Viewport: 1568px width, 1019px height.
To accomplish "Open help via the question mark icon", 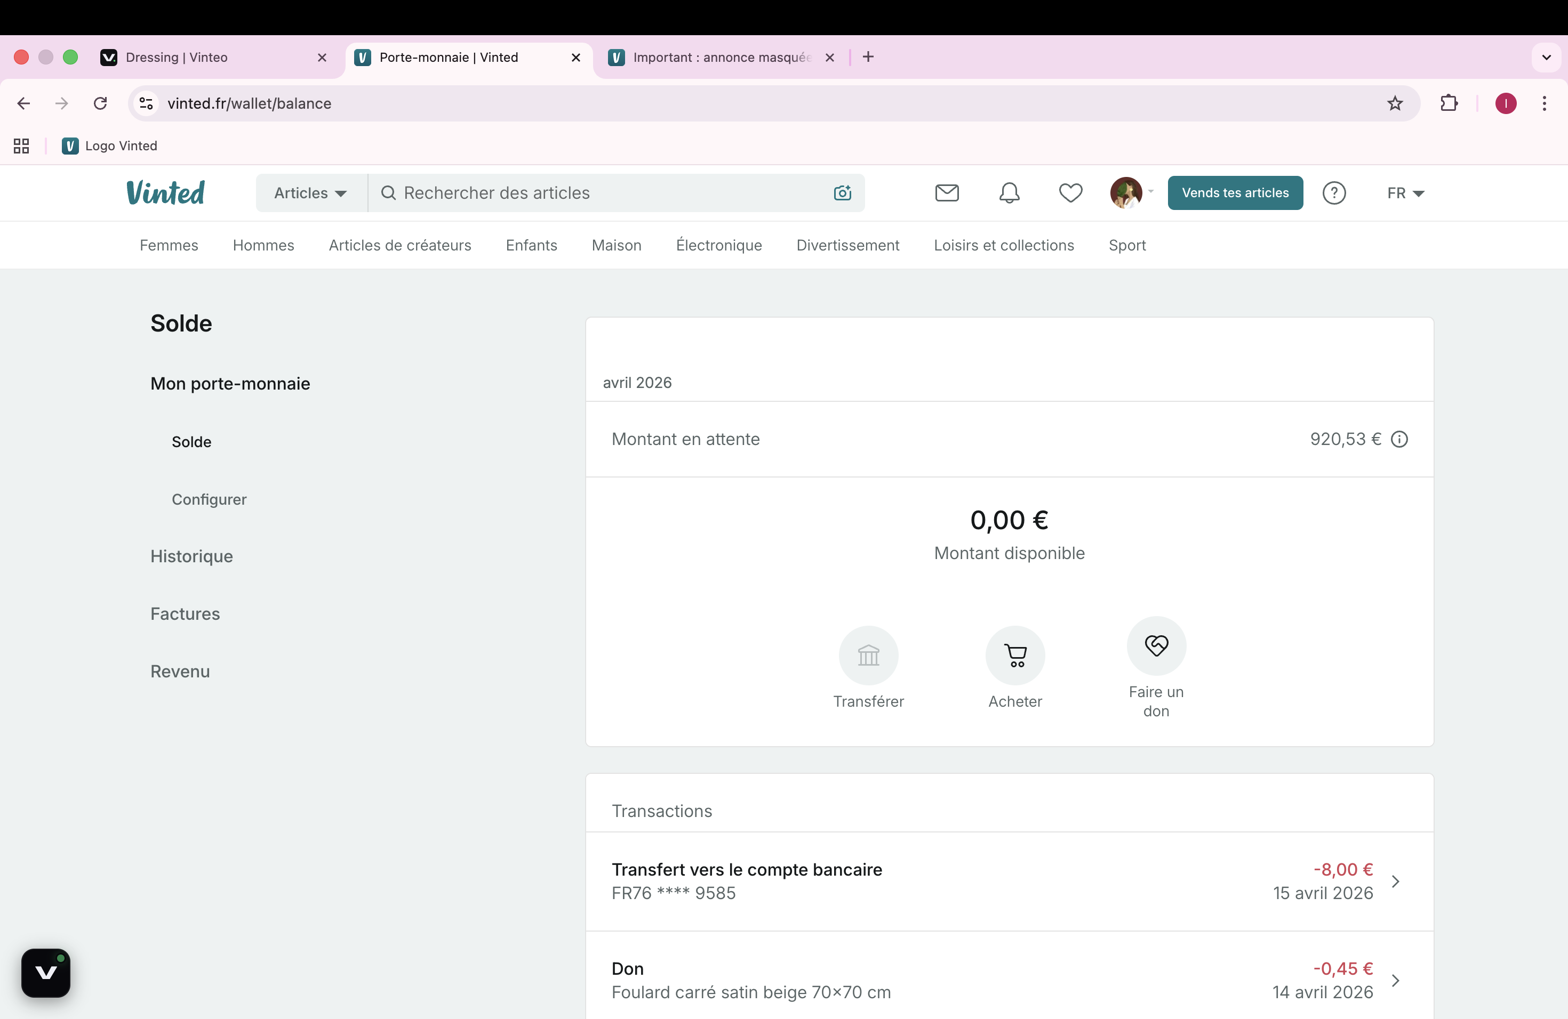I will [x=1334, y=192].
